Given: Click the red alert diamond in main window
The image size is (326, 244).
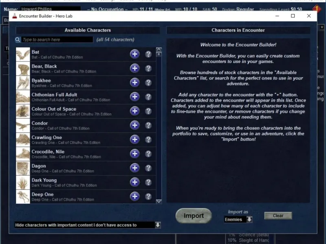Looking at the screenshot, I should [317, 9].
